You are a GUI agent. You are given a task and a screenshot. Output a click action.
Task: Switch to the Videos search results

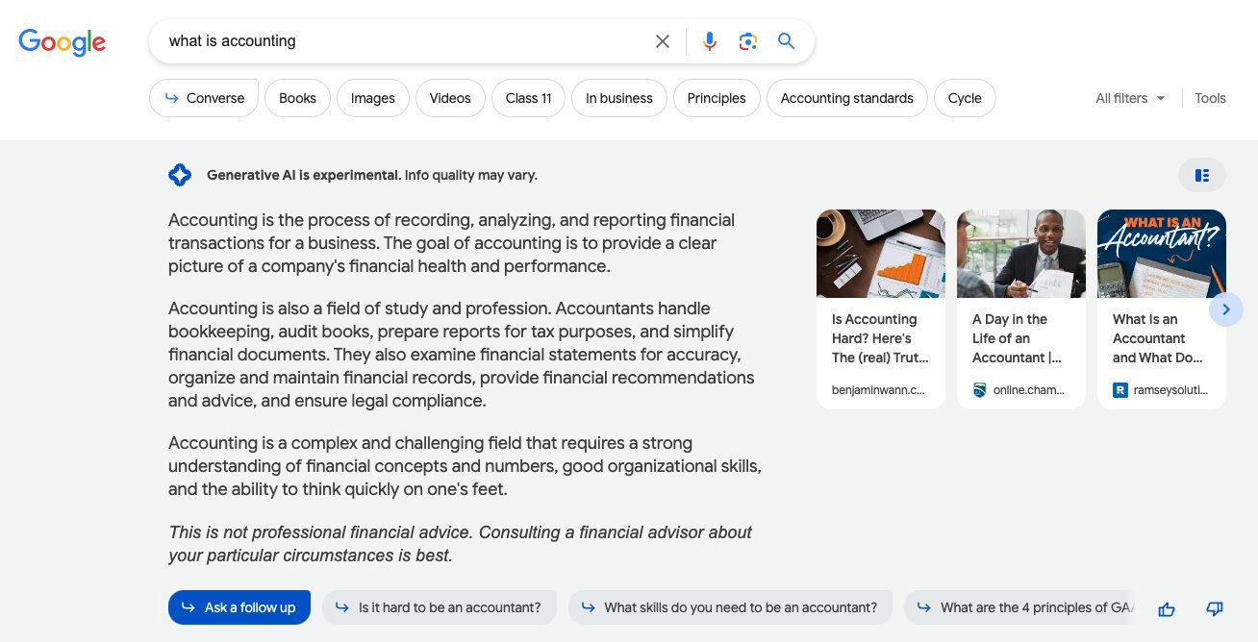449,97
